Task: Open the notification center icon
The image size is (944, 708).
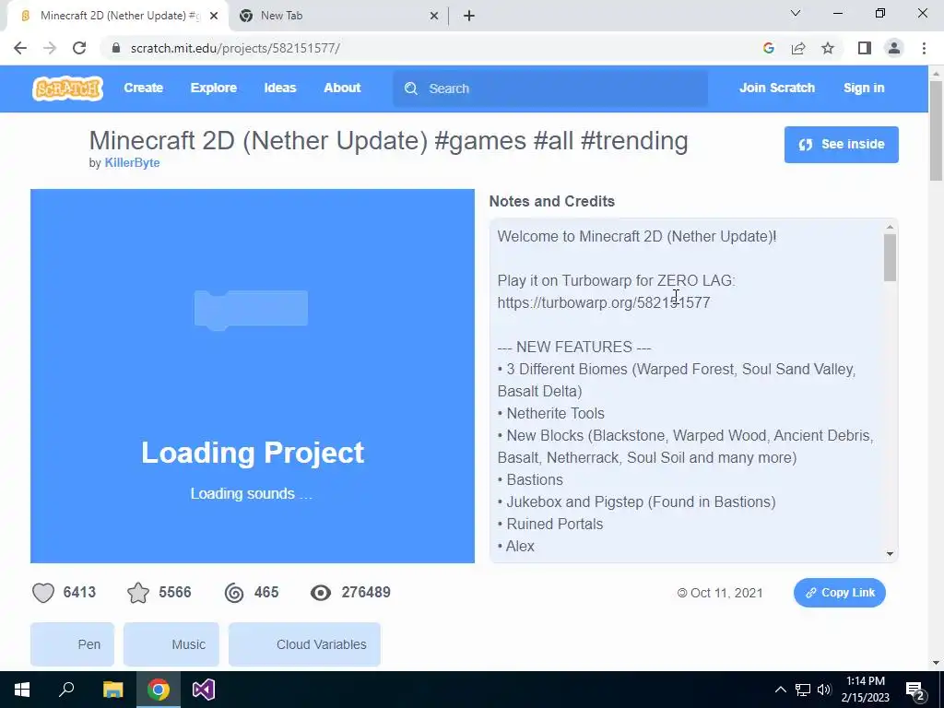Action: pyautogui.click(x=915, y=690)
